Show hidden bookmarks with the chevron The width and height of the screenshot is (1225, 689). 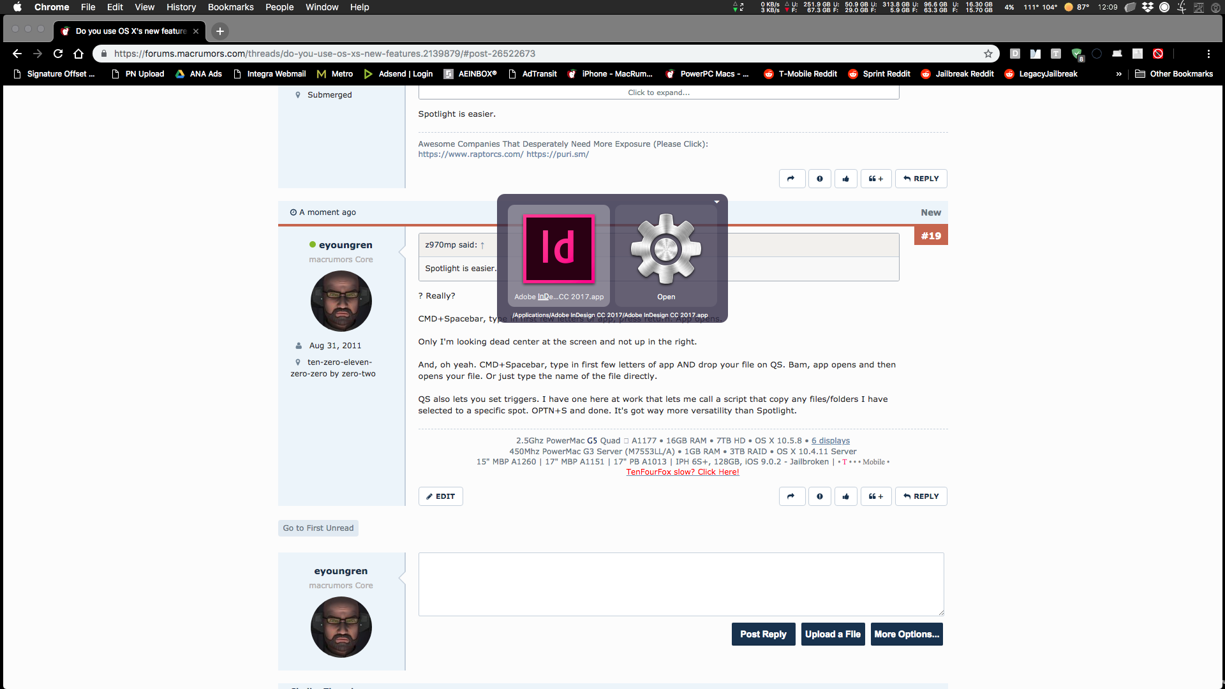click(x=1118, y=74)
